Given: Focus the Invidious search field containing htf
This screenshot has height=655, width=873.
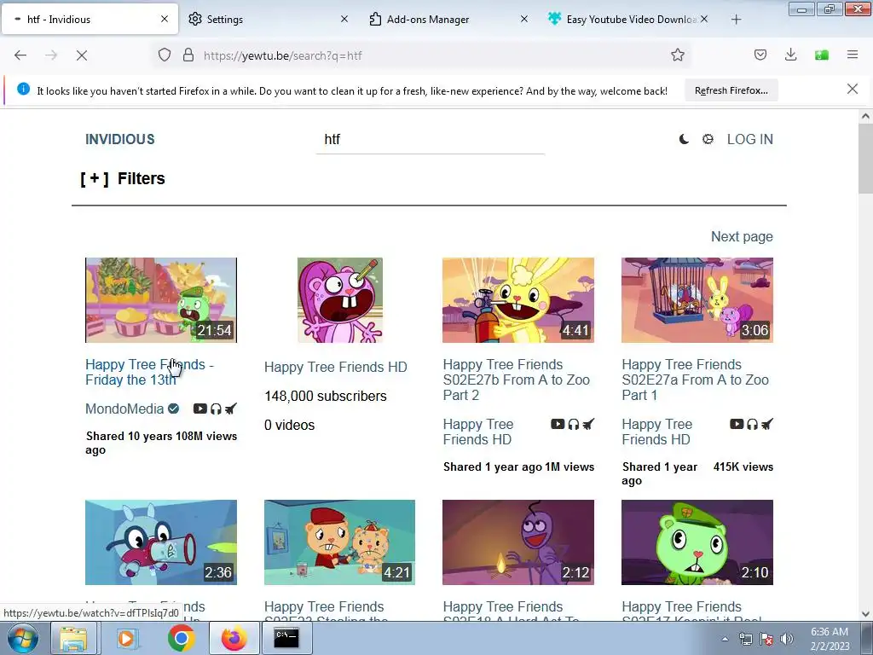Looking at the screenshot, I should tap(430, 139).
